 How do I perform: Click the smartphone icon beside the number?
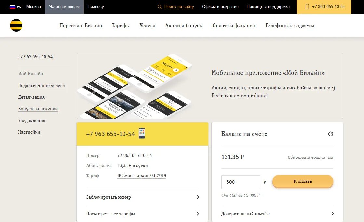click(142, 133)
